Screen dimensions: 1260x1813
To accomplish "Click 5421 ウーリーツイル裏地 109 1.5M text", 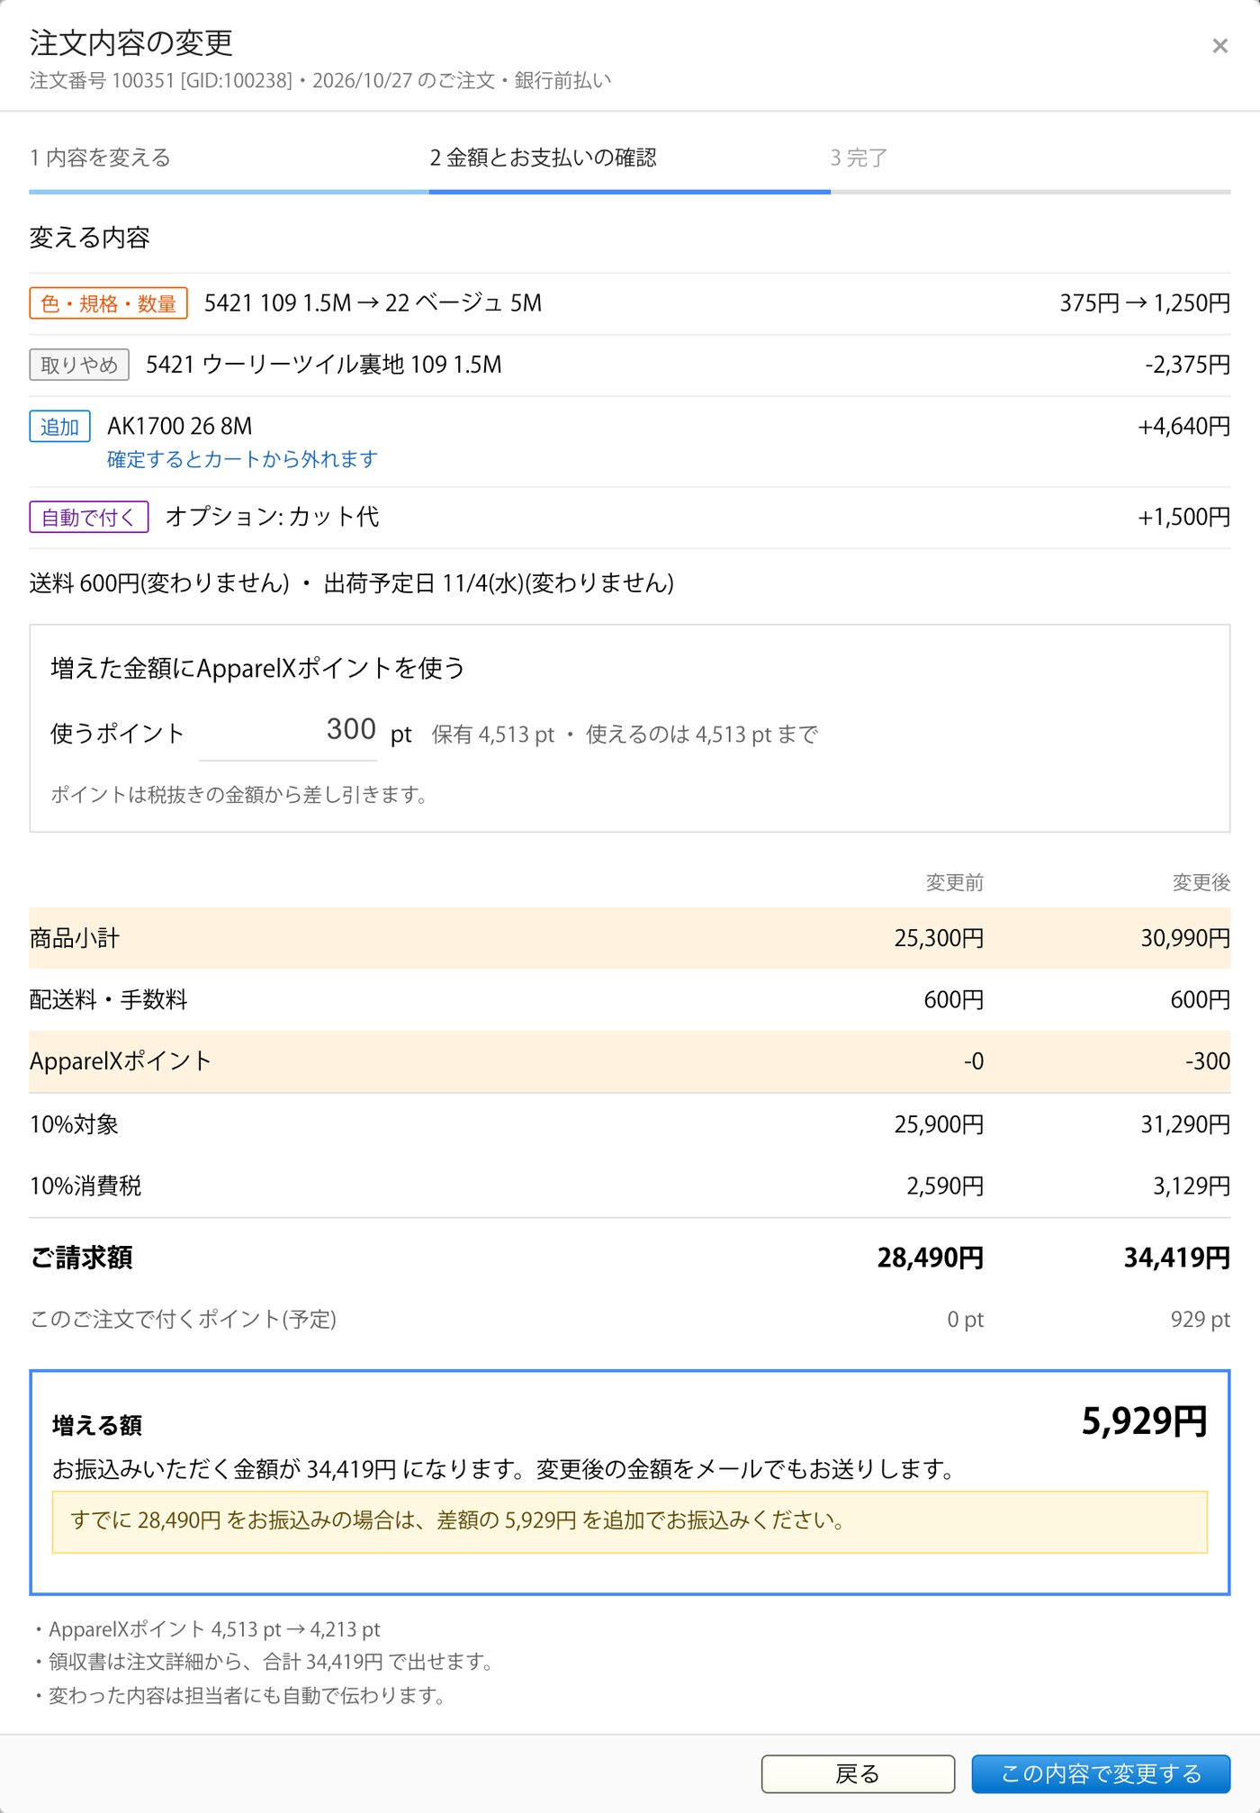I will tap(324, 365).
